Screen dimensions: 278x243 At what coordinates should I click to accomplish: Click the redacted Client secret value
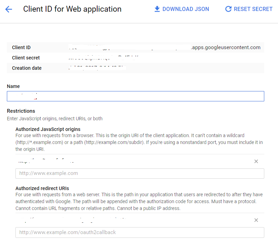coord(103,58)
